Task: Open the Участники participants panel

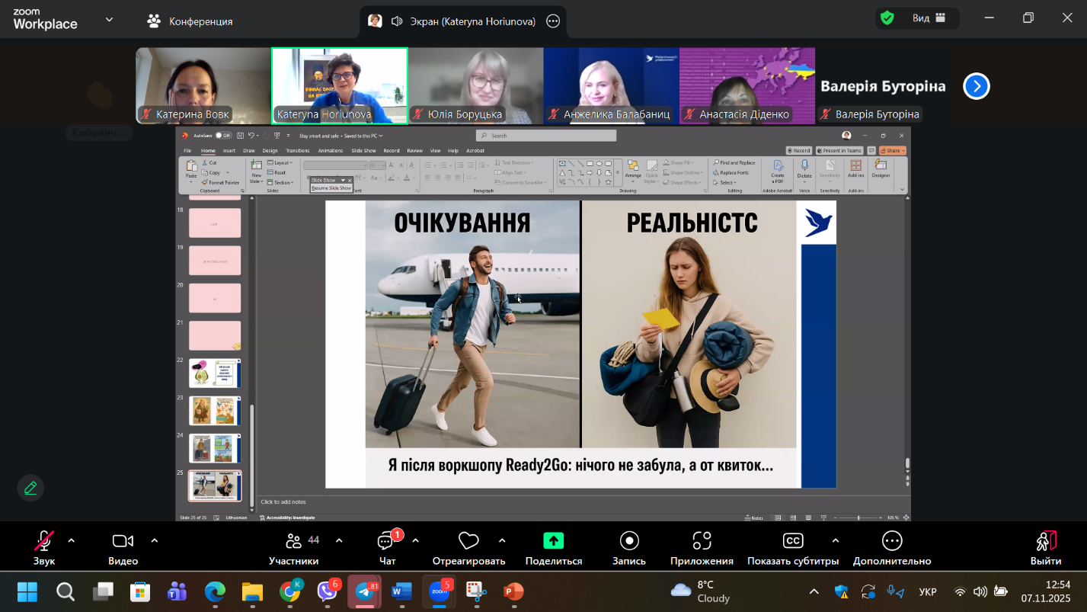Action: click(293, 542)
